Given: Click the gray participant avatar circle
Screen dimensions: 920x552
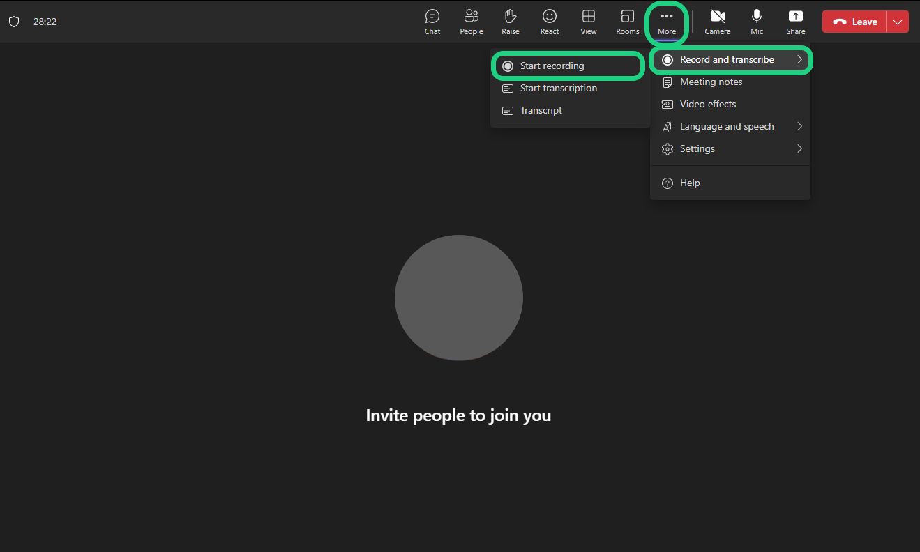Looking at the screenshot, I should point(458,298).
